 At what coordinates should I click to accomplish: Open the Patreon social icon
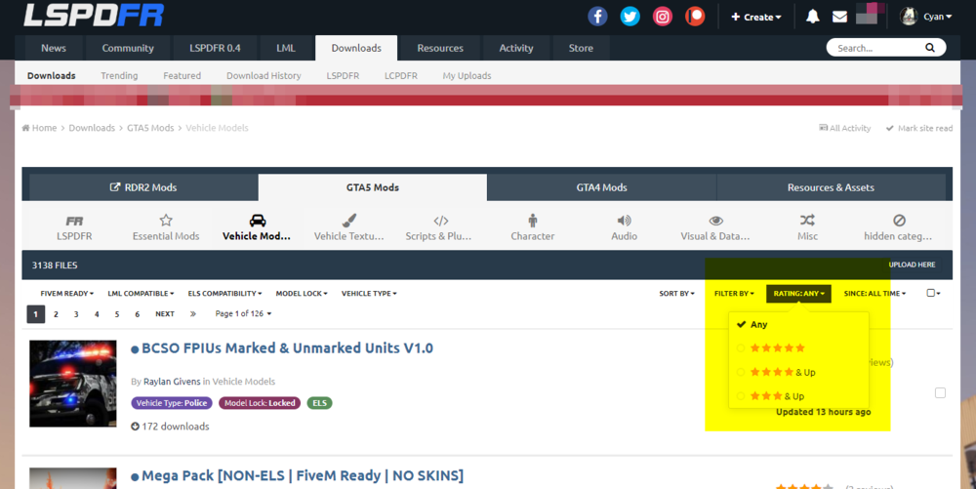coord(695,17)
